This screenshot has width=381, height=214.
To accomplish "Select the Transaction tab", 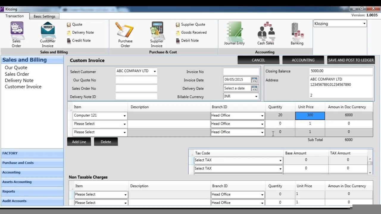I will (15, 16).
